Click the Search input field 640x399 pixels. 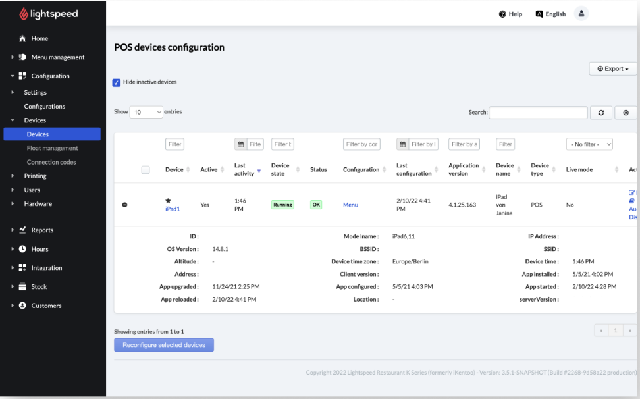[538, 113]
